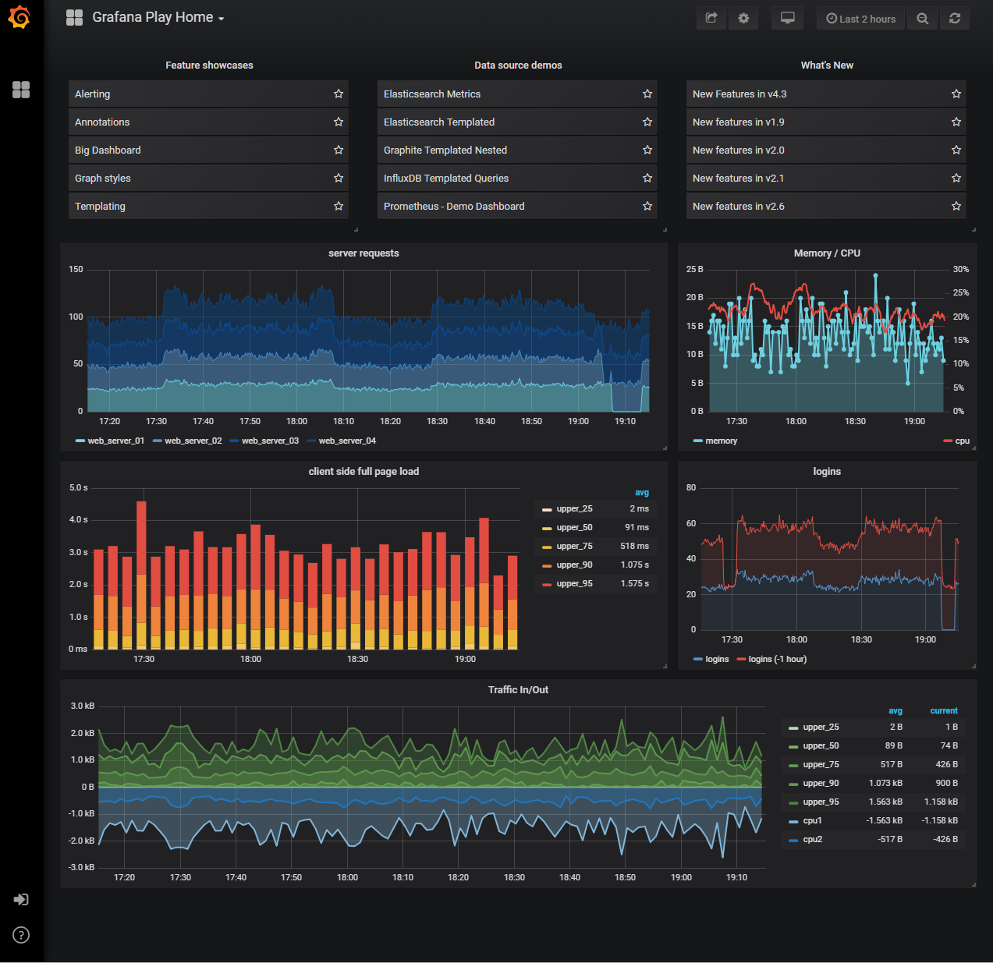Star New features in v2.1
Image resolution: width=993 pixels, height=963 pixels.
(956, 178)
